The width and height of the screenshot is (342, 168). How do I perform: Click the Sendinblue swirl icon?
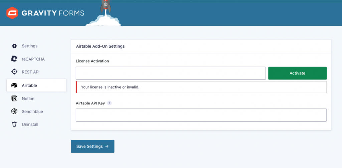click(14, 112)
